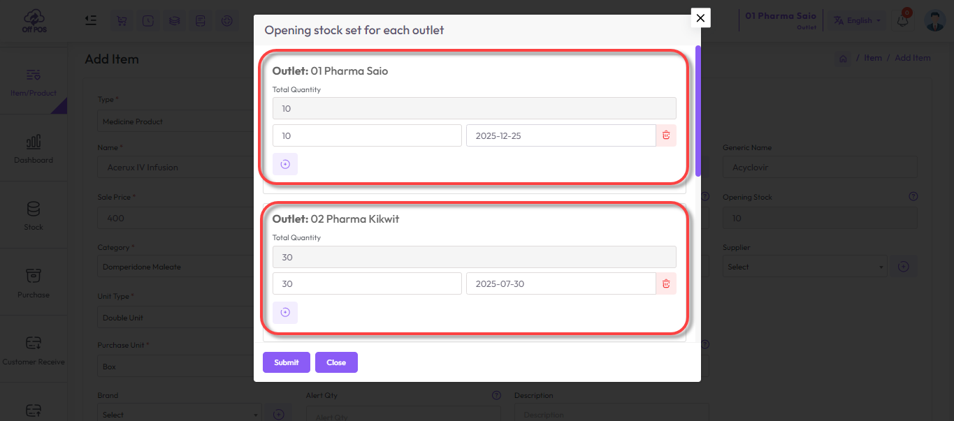This screenshot has height=421, width=954.
Task: Close the opening stock dialog via Close button
Action: pos(336,362)
